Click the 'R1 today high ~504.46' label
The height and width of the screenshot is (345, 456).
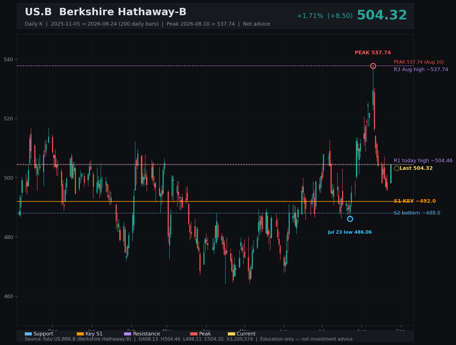click(423, 161)
